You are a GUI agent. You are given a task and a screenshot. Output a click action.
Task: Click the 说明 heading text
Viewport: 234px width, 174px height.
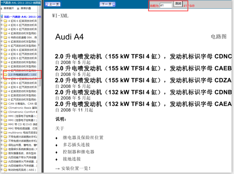pos(61,119)
